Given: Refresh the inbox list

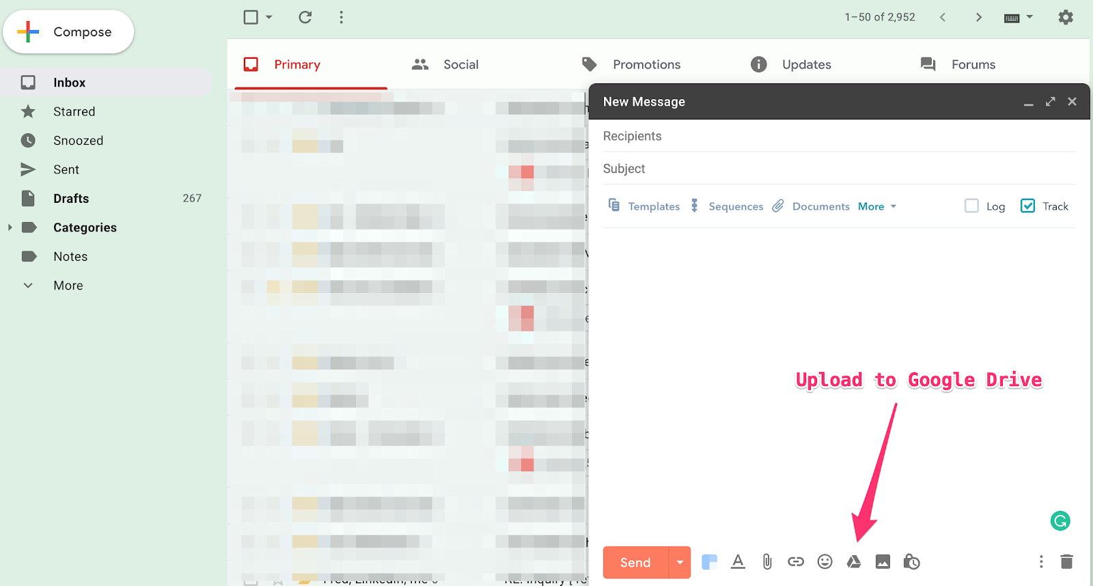Looking at the screenshot, I should pos(305,17).
